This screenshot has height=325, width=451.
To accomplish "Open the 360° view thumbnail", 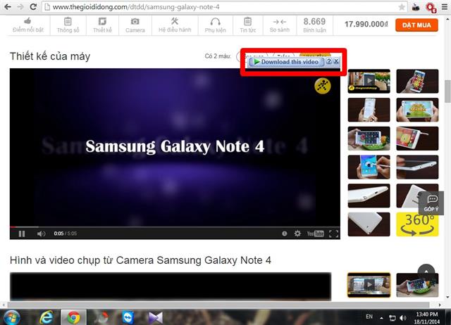I will pyautogui.click(x=417, y=224).
